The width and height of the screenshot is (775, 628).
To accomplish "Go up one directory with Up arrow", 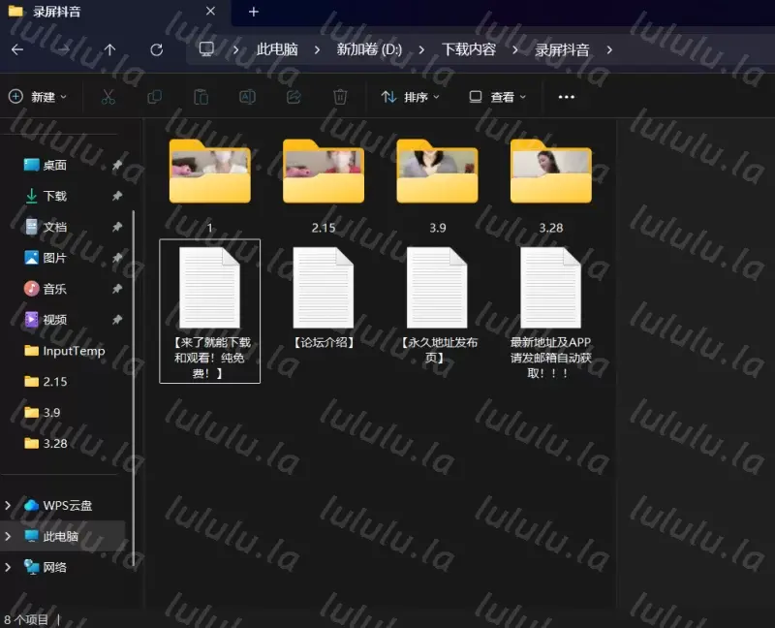I will 109,49.
